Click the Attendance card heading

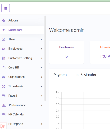point(105,47)
